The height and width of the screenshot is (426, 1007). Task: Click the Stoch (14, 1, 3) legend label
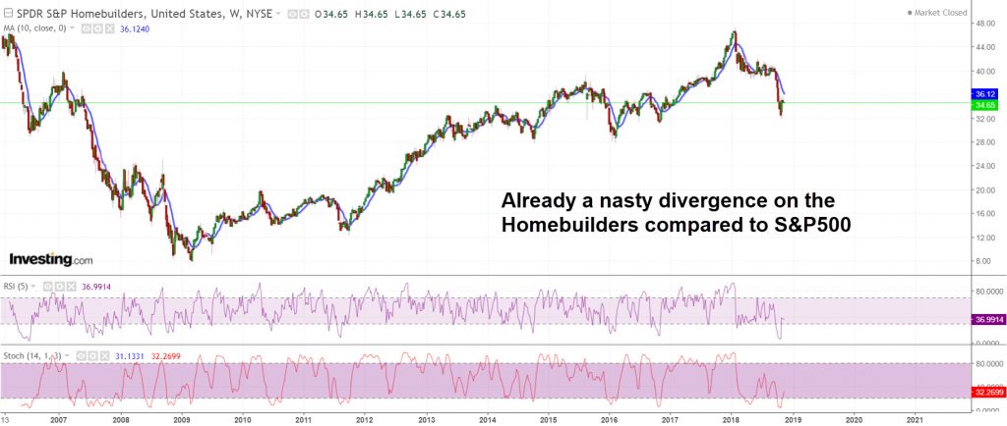(x=32, y=355)
